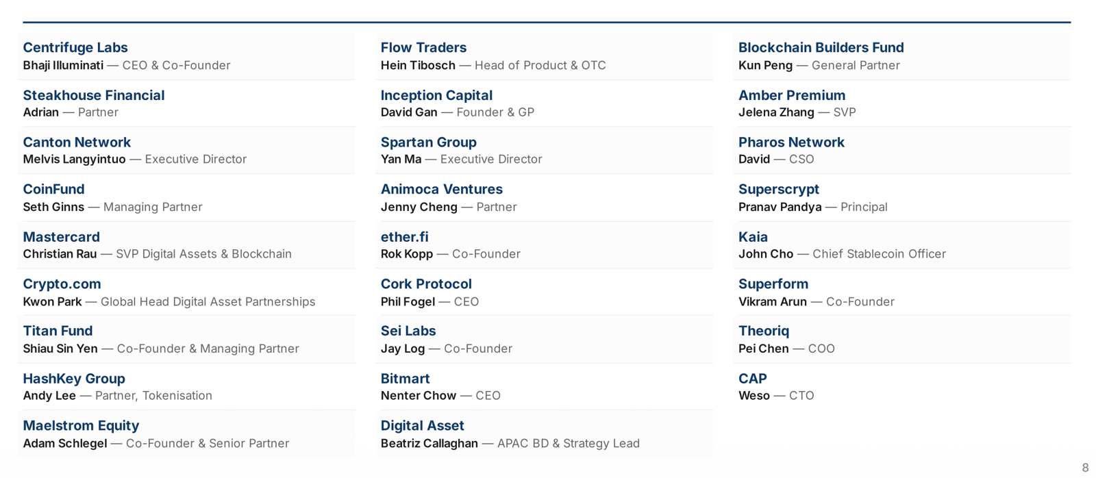1096x478 pixels.
Task: Open the Mastercard listing title
Action: 62,237
